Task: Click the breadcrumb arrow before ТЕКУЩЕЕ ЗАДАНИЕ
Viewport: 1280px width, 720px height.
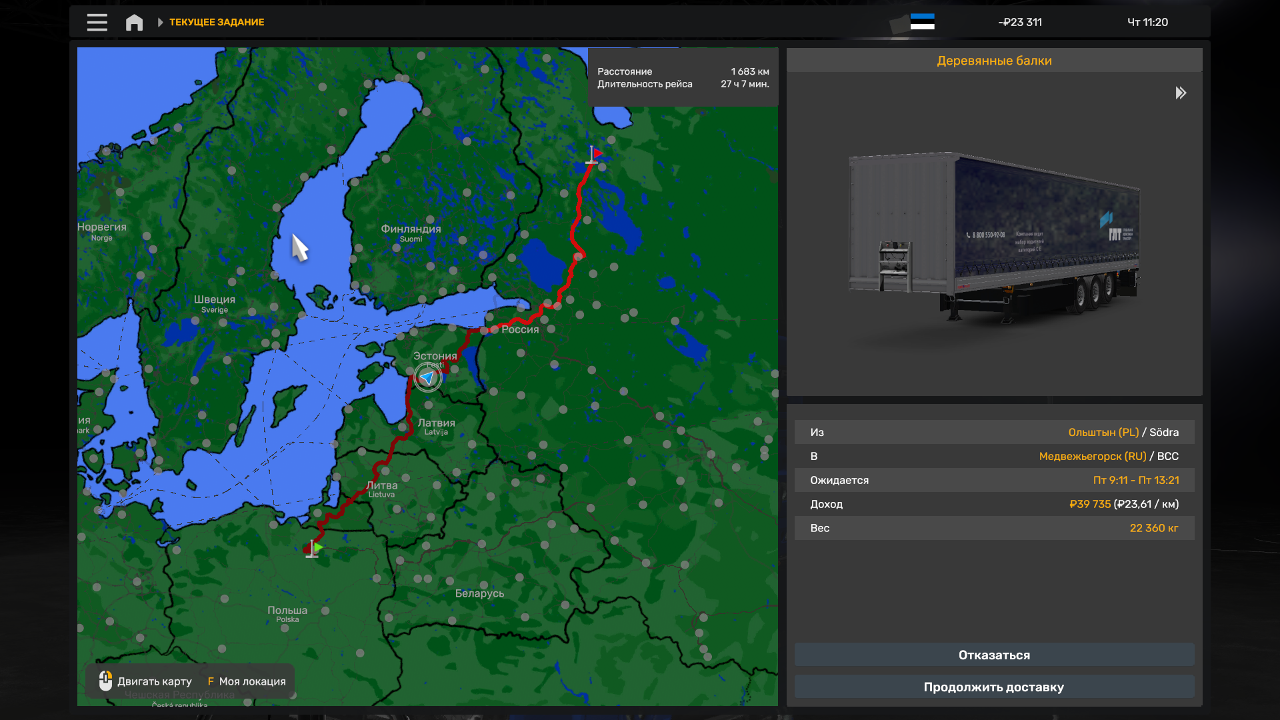Action: pos(160,22)
